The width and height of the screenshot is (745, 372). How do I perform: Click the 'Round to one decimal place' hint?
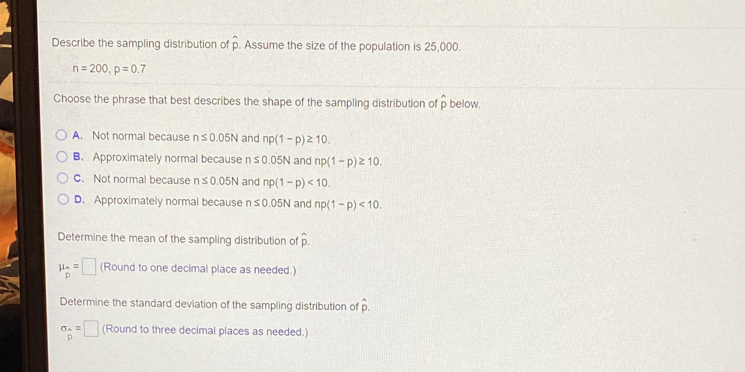tap(198, 269)
